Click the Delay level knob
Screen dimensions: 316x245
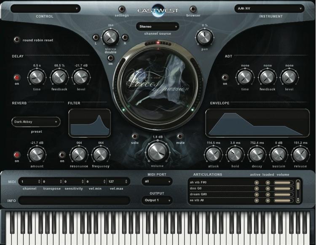(x=81, y=77)
